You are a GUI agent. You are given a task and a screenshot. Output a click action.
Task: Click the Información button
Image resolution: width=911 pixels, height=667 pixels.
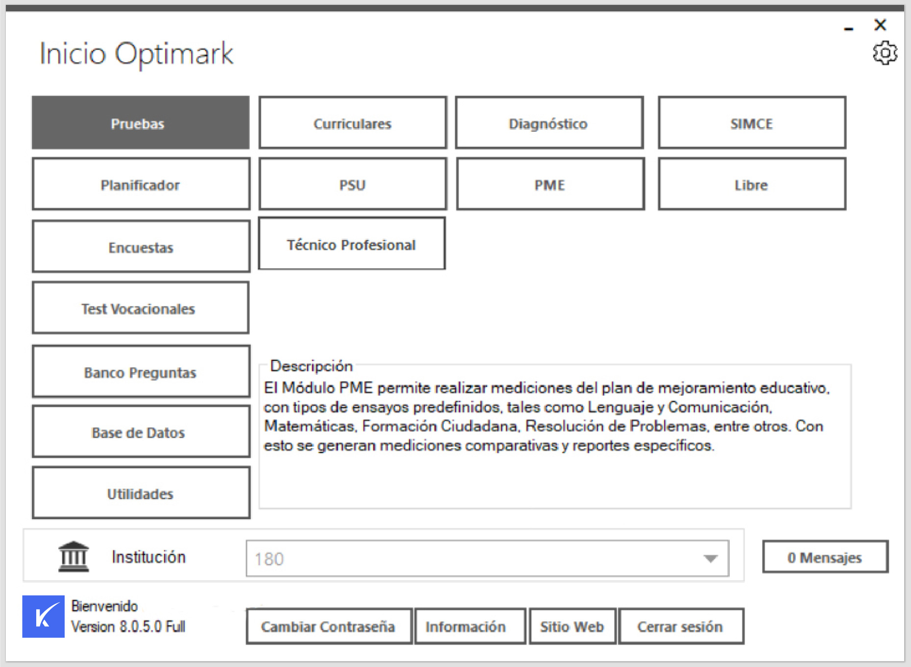470,626
